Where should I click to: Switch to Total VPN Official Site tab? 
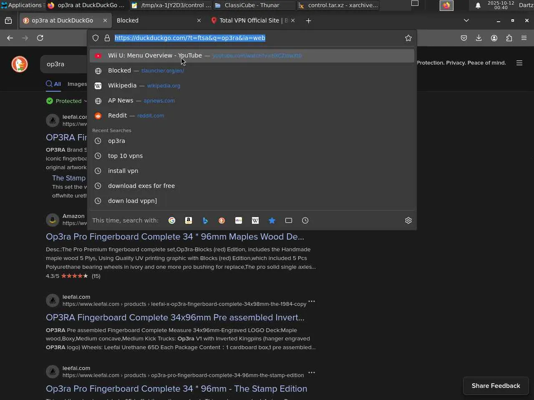pos(253,20)
